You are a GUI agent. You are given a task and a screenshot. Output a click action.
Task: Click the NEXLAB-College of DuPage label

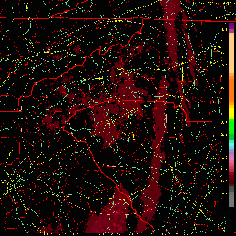coord(210,3)
